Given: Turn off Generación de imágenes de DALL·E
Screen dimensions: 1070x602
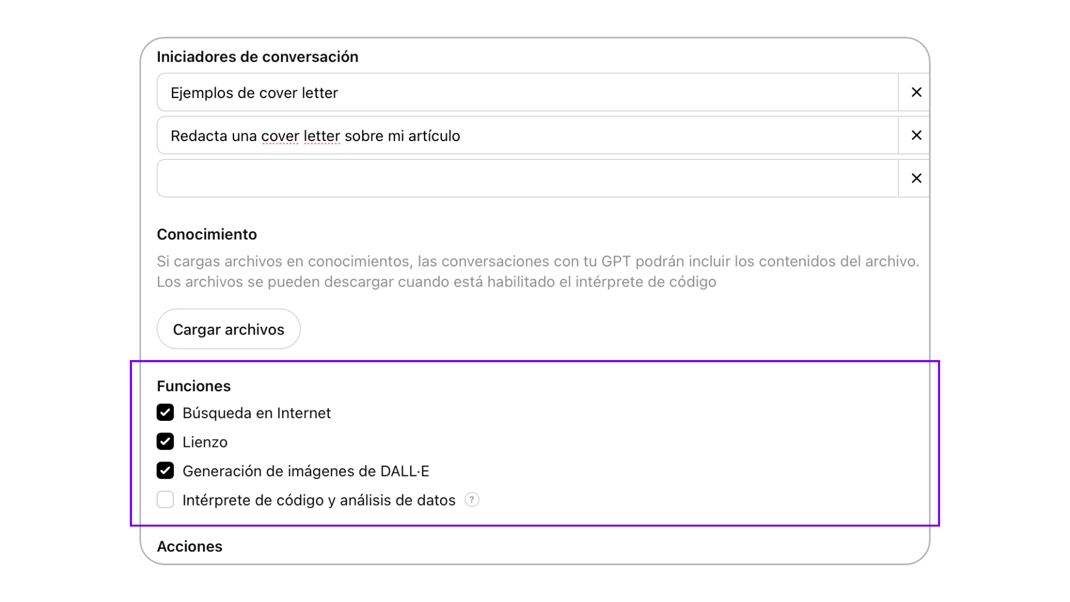Looking at the screenshot, I should click(x=165, y=470).
